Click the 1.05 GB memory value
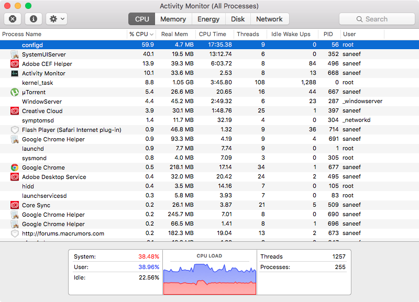 (x=183, y=82)
